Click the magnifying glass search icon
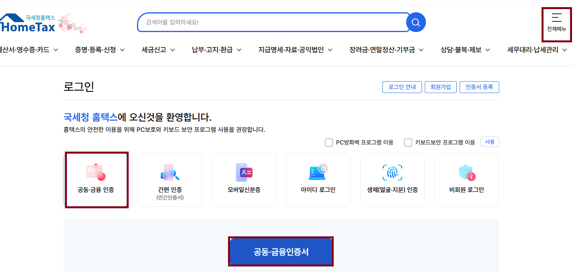This screenshot has height=272, width=574. pyautogui.click(x=416, y=23)
